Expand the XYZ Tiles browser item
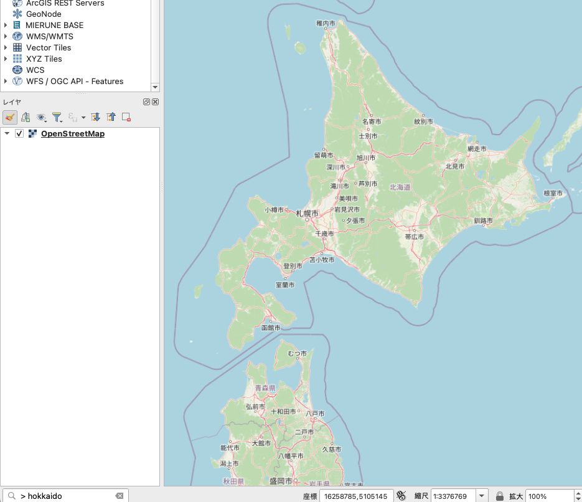Screen dimensions: 582x502 [x=6, y=59]
